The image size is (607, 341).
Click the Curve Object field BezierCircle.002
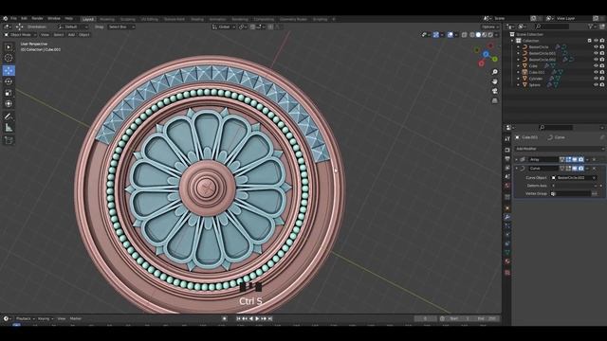(x=574, y=178)
